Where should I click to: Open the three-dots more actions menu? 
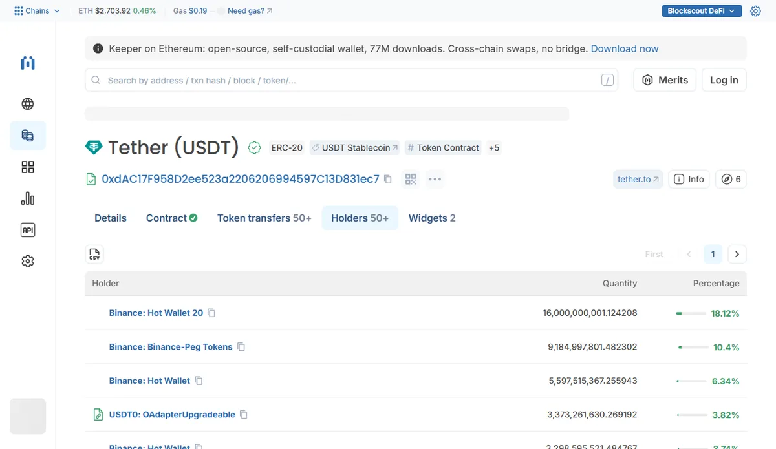click(435, 179)
